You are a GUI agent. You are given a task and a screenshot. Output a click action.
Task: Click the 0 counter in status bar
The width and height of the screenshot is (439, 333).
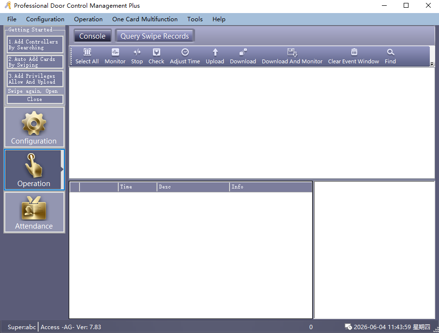[x=311, y=327]
